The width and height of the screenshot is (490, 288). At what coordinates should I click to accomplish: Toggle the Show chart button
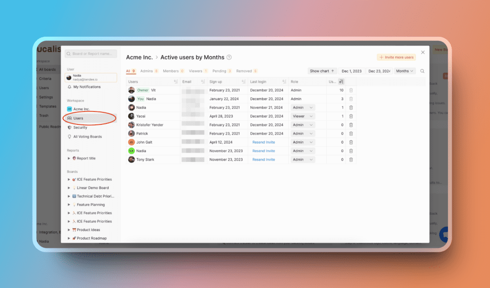pyautogui.click(x=322, y=71)
